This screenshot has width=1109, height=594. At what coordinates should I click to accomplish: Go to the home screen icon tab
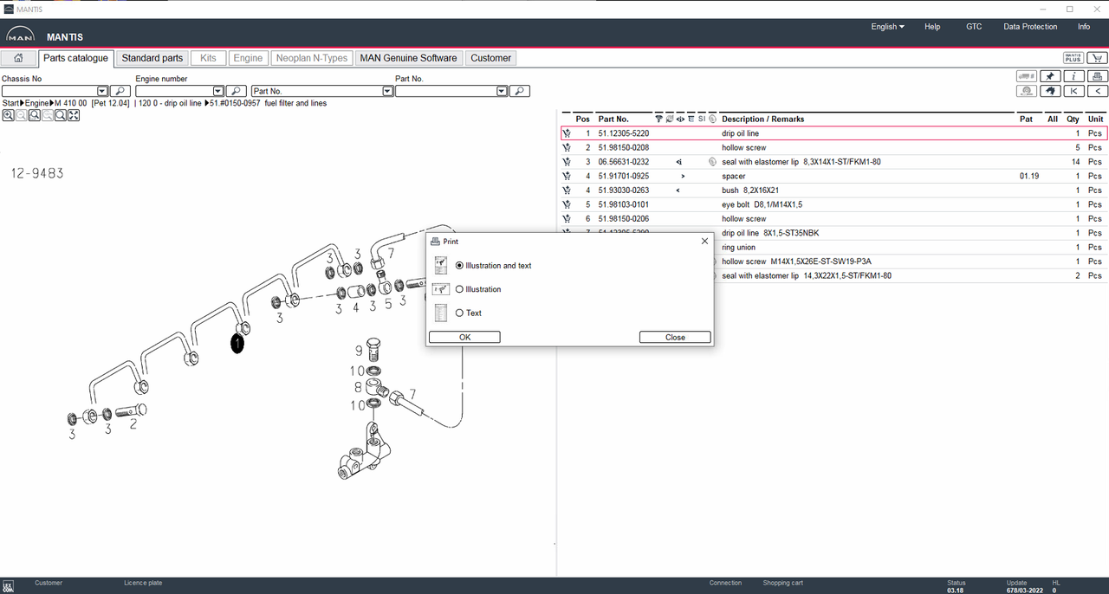[18, 58]
